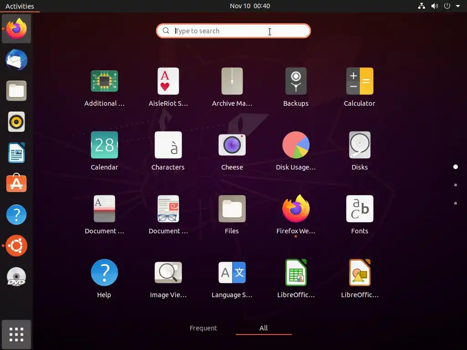Open LibreOffice Writer from the dock
Viewport: 467px width, 350px height.
coord(16,153)
